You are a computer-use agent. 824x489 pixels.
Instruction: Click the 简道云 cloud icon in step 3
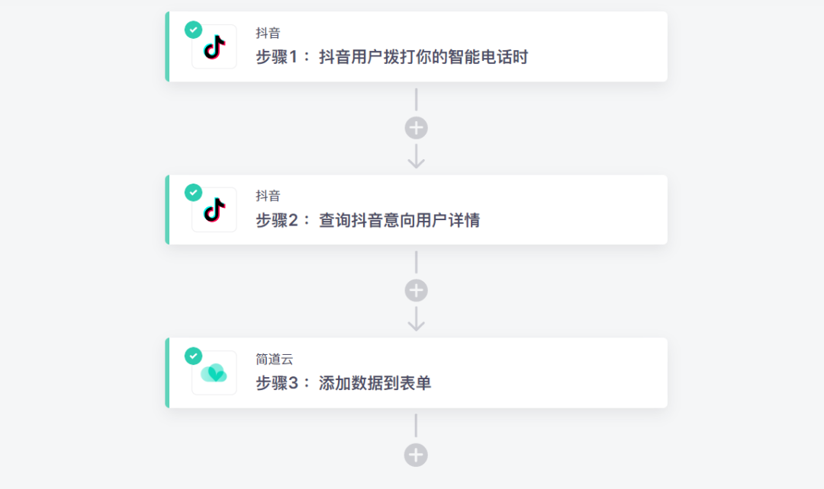(214, 373)
